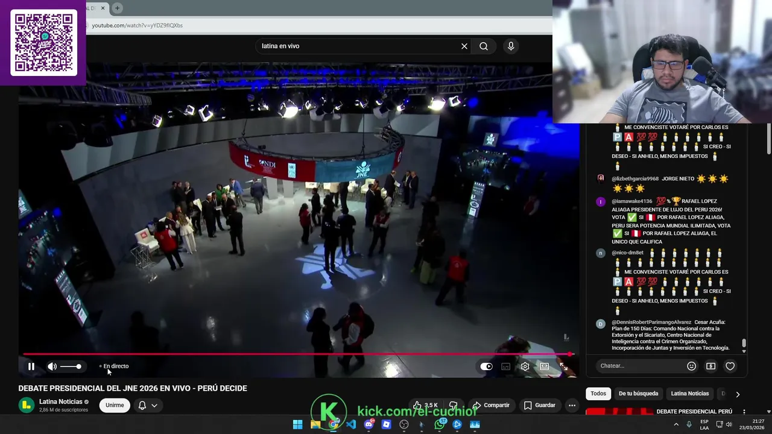Open the notification bell dropdown
Viewport: 772px width, 434px height.
[147, 405]
